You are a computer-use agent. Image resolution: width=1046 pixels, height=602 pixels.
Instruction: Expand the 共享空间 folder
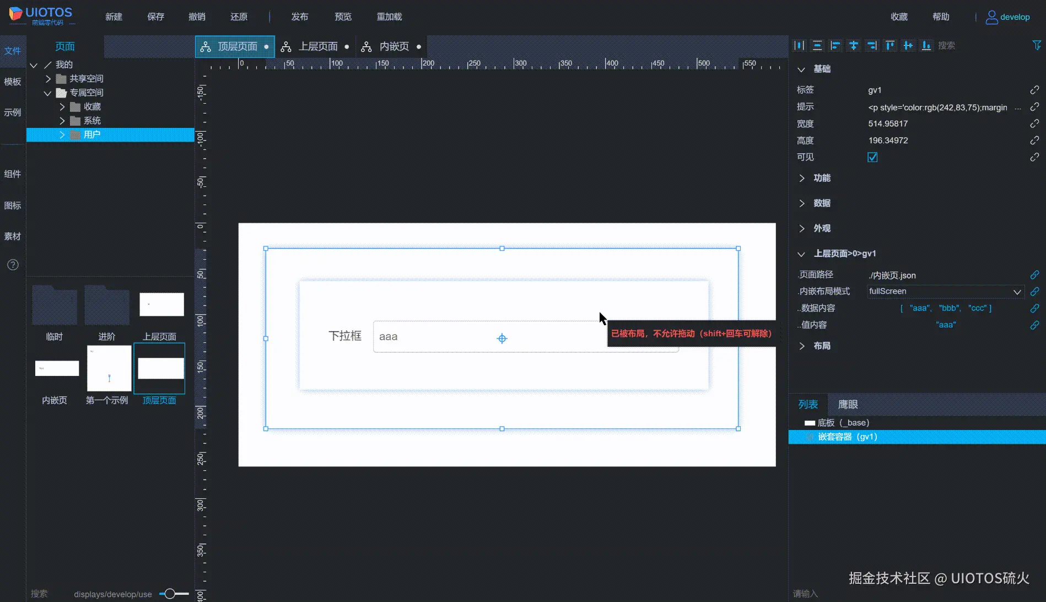click(x=48, y=79)
